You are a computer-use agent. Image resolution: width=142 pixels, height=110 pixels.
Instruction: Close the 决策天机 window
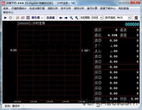[135, 2]
